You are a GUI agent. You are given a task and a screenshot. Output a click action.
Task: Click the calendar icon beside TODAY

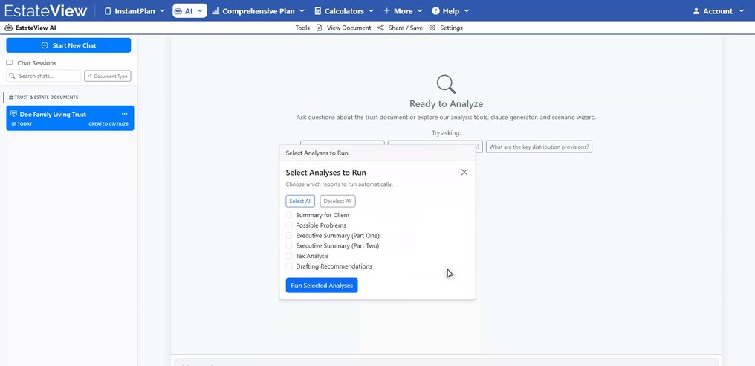click(x=14, y=124)
